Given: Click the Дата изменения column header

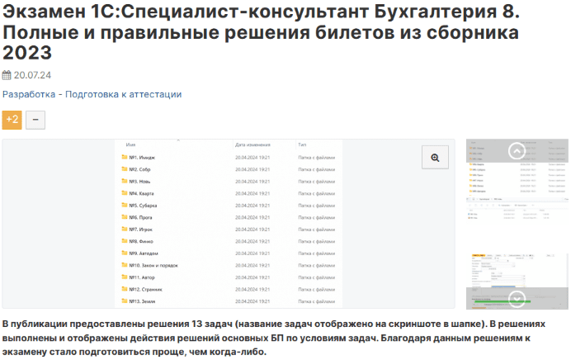Looking at the screenshot, I should (252, 145).
